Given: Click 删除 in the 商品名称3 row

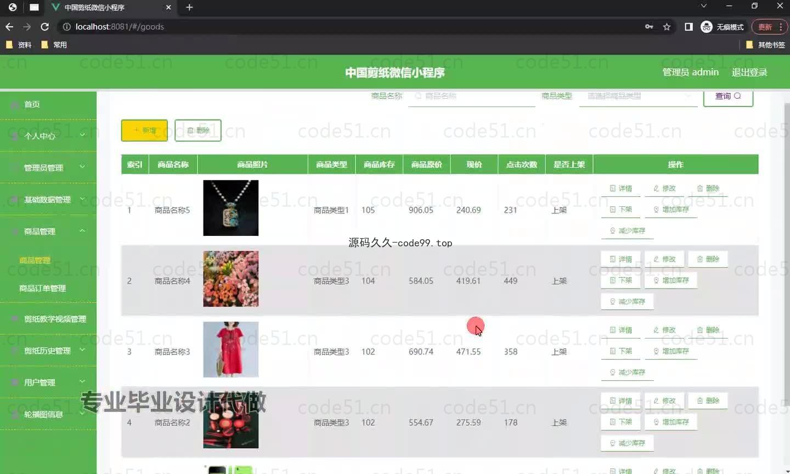Looking at the screenshot, I should coord(708,330).
